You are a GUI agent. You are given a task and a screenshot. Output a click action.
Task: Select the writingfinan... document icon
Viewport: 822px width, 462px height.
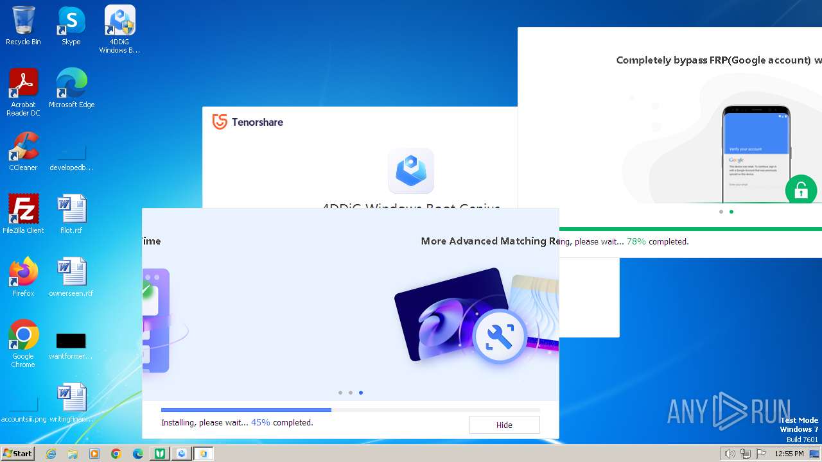71,403
